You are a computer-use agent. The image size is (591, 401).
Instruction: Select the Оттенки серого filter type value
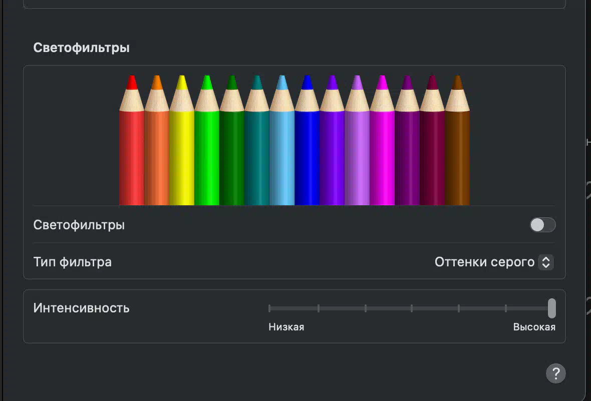point(484,262)
